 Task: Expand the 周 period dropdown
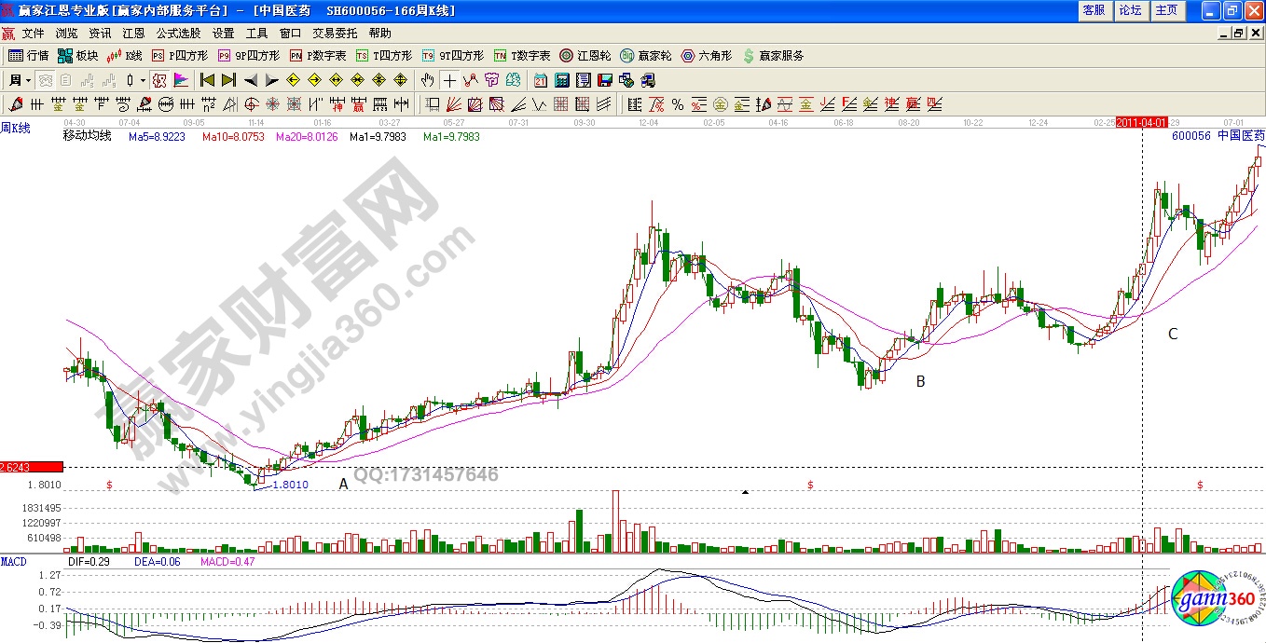(x=28, y=80)
